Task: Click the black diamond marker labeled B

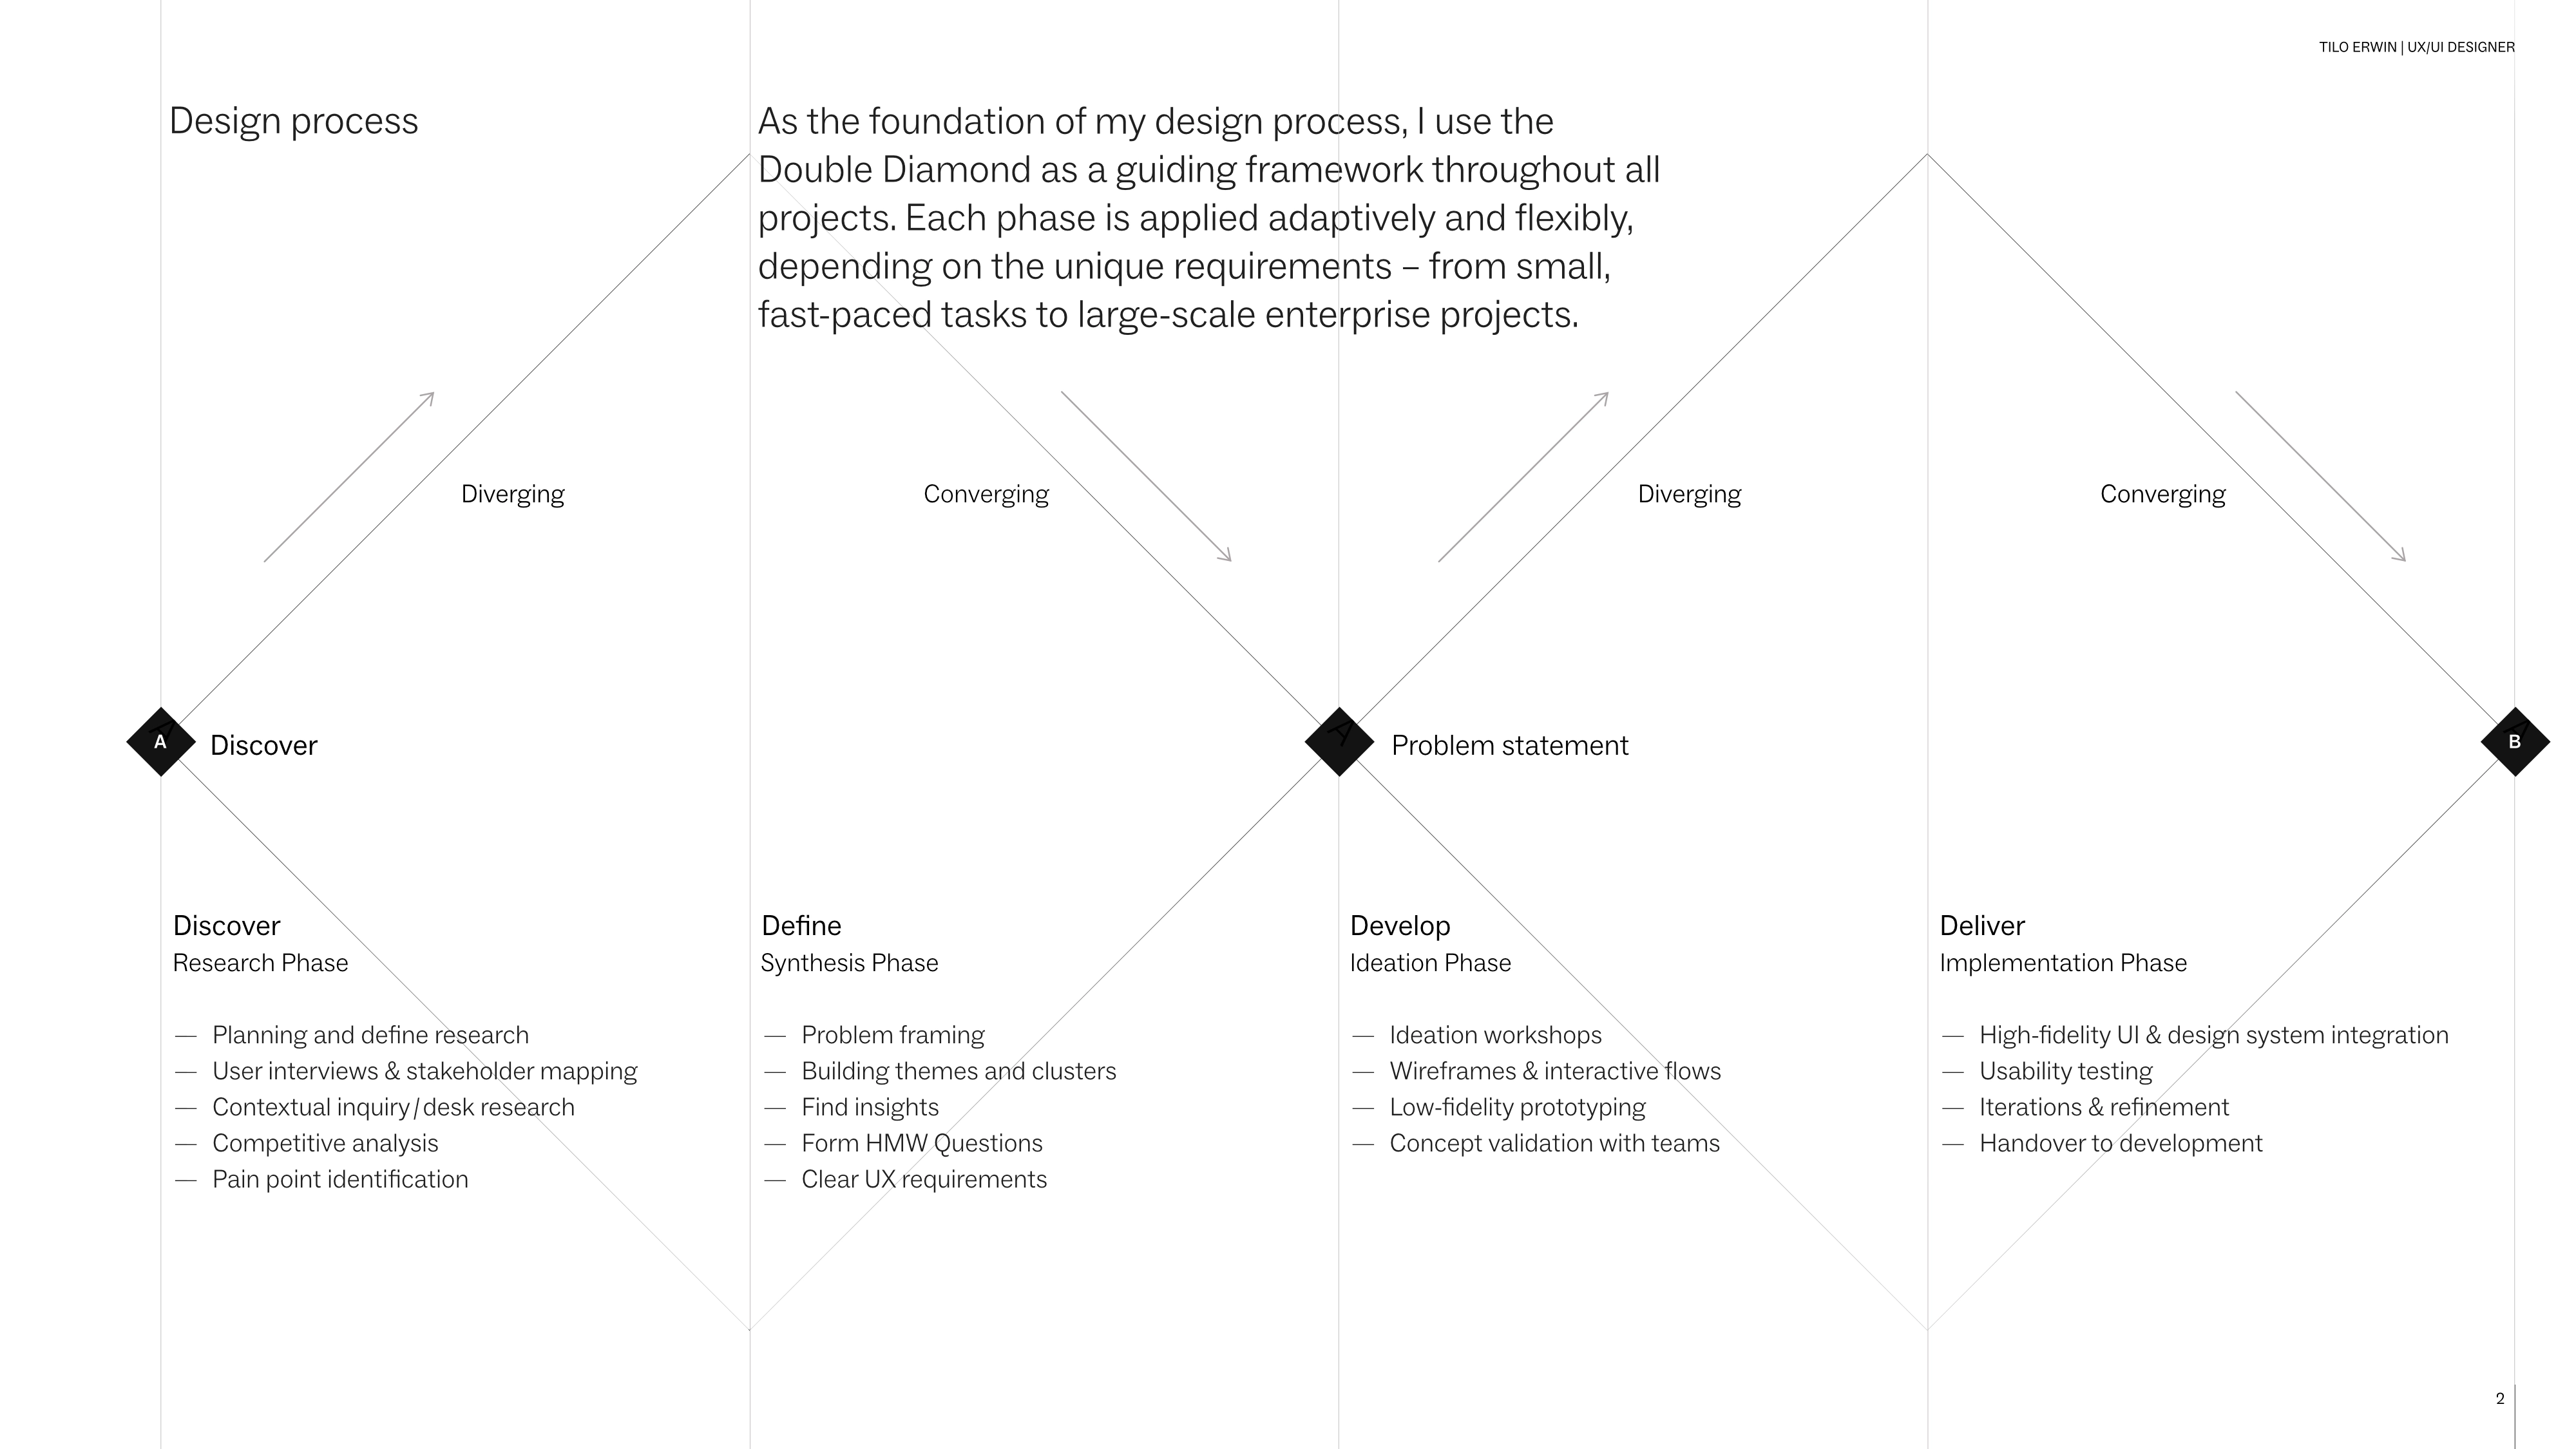Action: pos(2514,742)
